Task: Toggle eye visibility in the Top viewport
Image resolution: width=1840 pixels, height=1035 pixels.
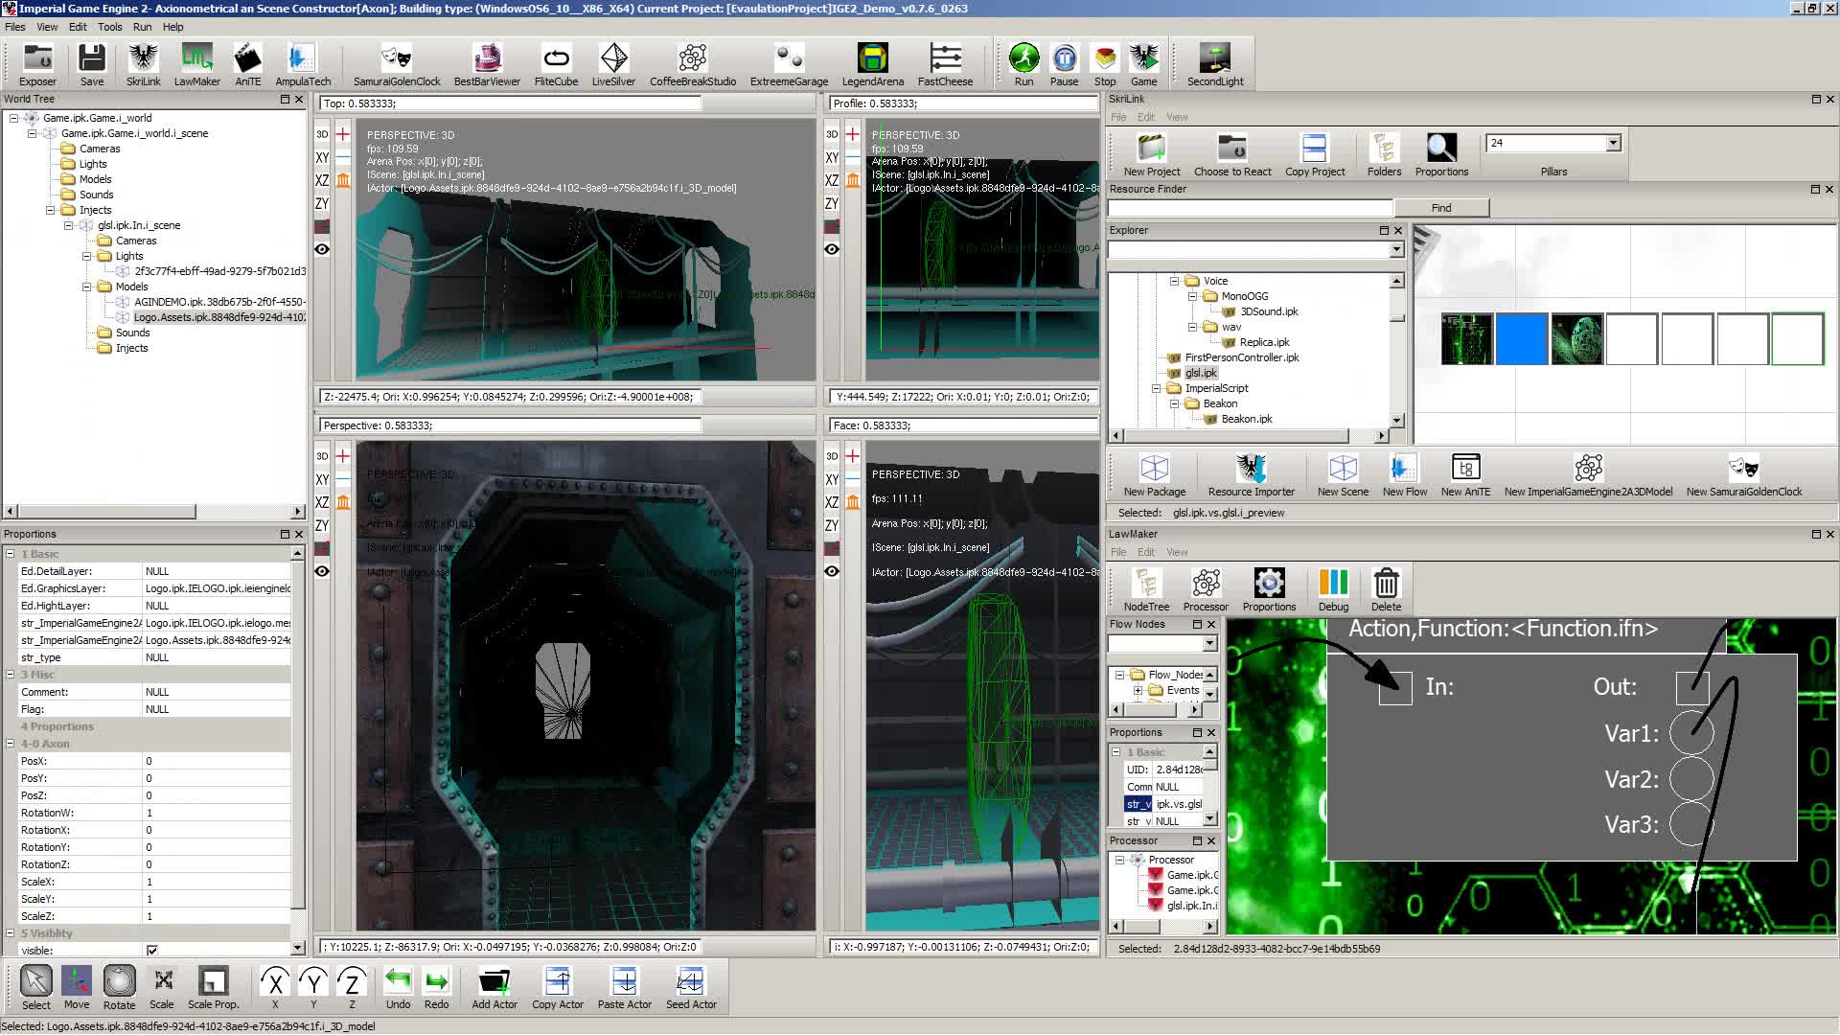Action: click(322, 249)
